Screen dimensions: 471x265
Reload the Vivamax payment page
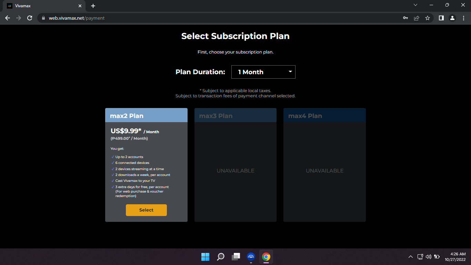tap(30, 18)
